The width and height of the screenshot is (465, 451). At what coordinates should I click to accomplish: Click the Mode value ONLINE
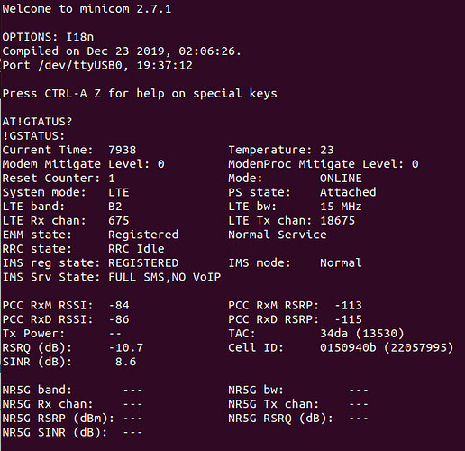tap(341, 179)
